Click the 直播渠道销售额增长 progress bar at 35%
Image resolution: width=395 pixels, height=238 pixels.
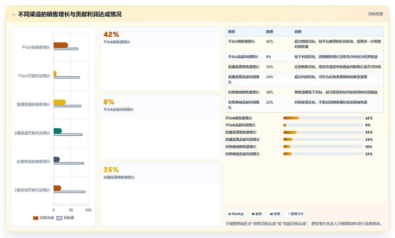coord(323,132)
